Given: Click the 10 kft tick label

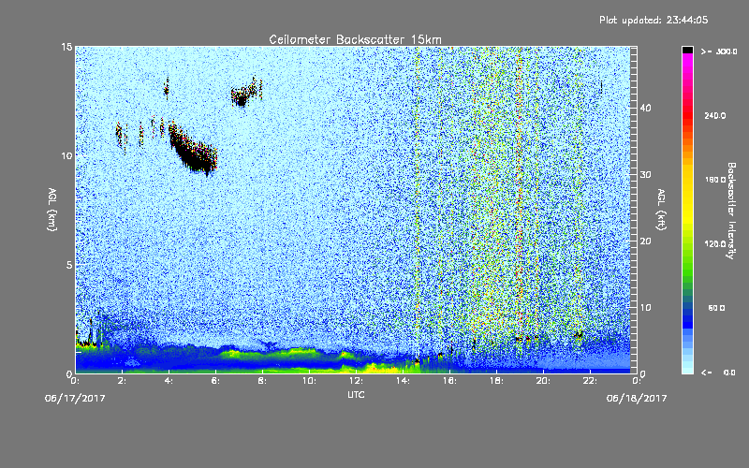Looking at the screenshot, I should pos(645,308).
